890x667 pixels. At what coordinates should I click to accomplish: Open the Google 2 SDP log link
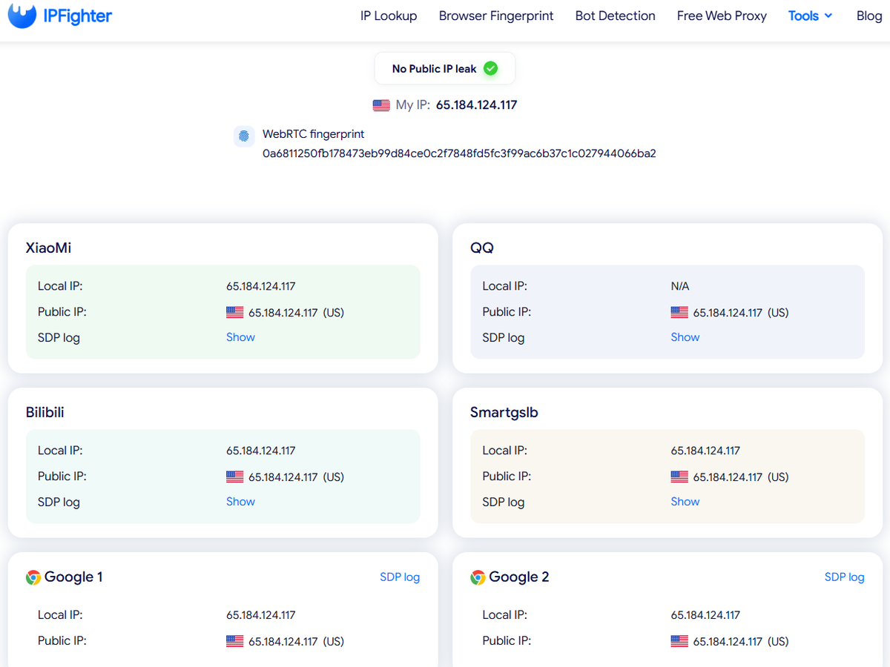click(845, 577)
